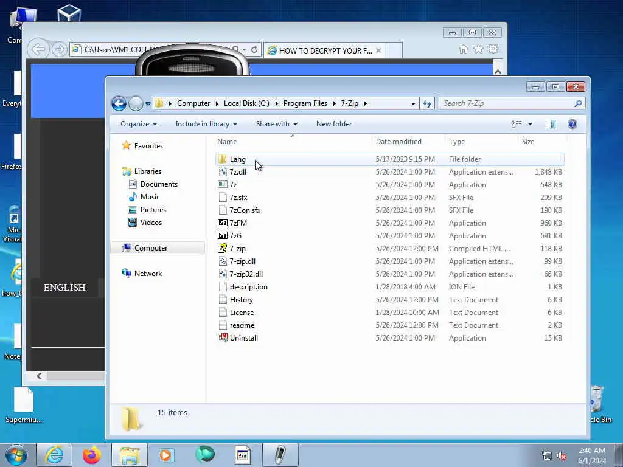Close the HOW TO DECRYPT browser tab
Screen dimensions: 623x467
point(378,50)
